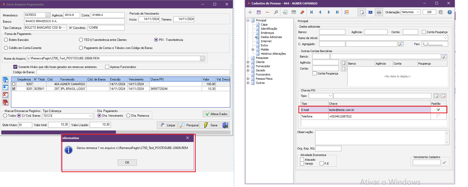Open the Log icon in Cadastro toolbar
This screenshot has height=187, width=468.
point(347,12)
